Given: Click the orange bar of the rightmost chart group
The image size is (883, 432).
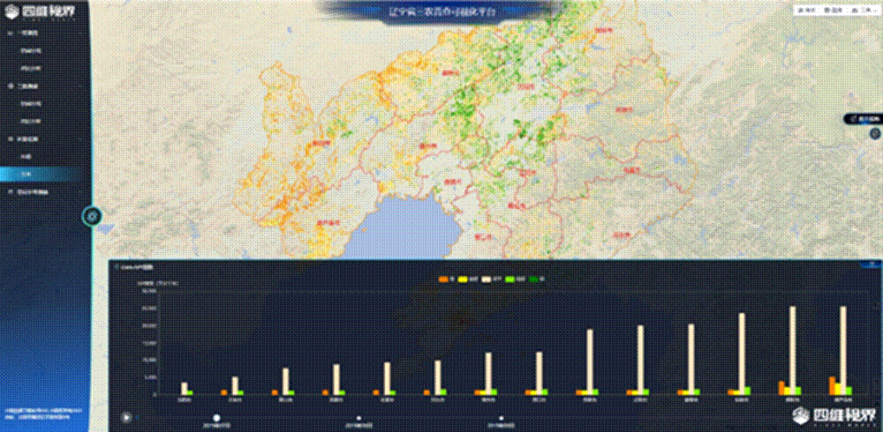Looking at the screenshot, I should tap(832, 385).
